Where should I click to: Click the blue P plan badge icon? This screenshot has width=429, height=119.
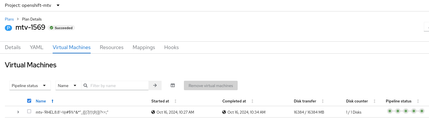click(x=9, y=28)
